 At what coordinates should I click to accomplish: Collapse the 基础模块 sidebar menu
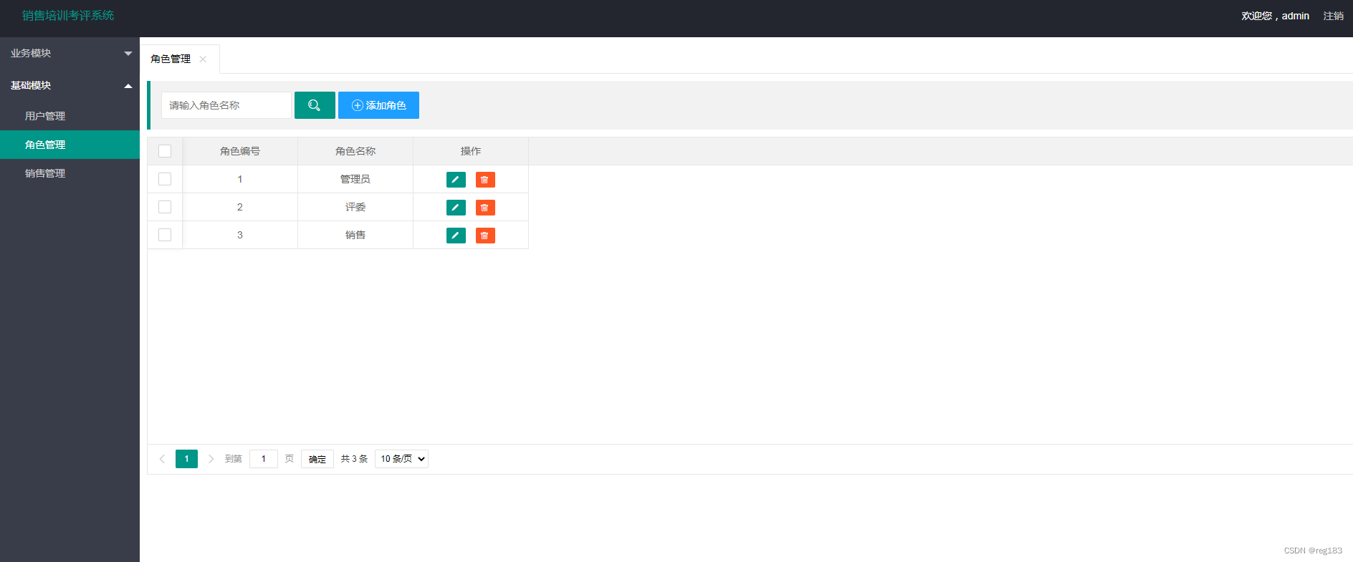click(70, 85)
